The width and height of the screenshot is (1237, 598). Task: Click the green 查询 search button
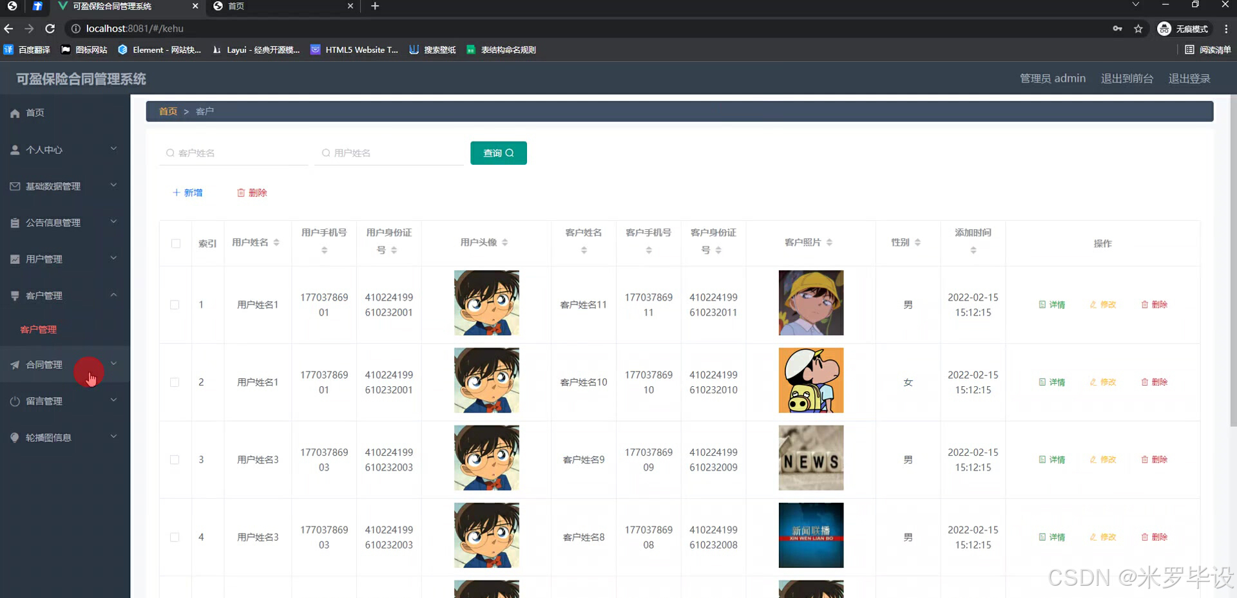tap(499, 153)
